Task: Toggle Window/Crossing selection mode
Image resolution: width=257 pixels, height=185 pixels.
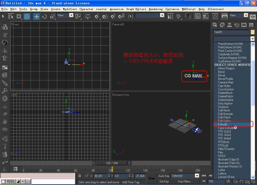Action: [27, 16]
